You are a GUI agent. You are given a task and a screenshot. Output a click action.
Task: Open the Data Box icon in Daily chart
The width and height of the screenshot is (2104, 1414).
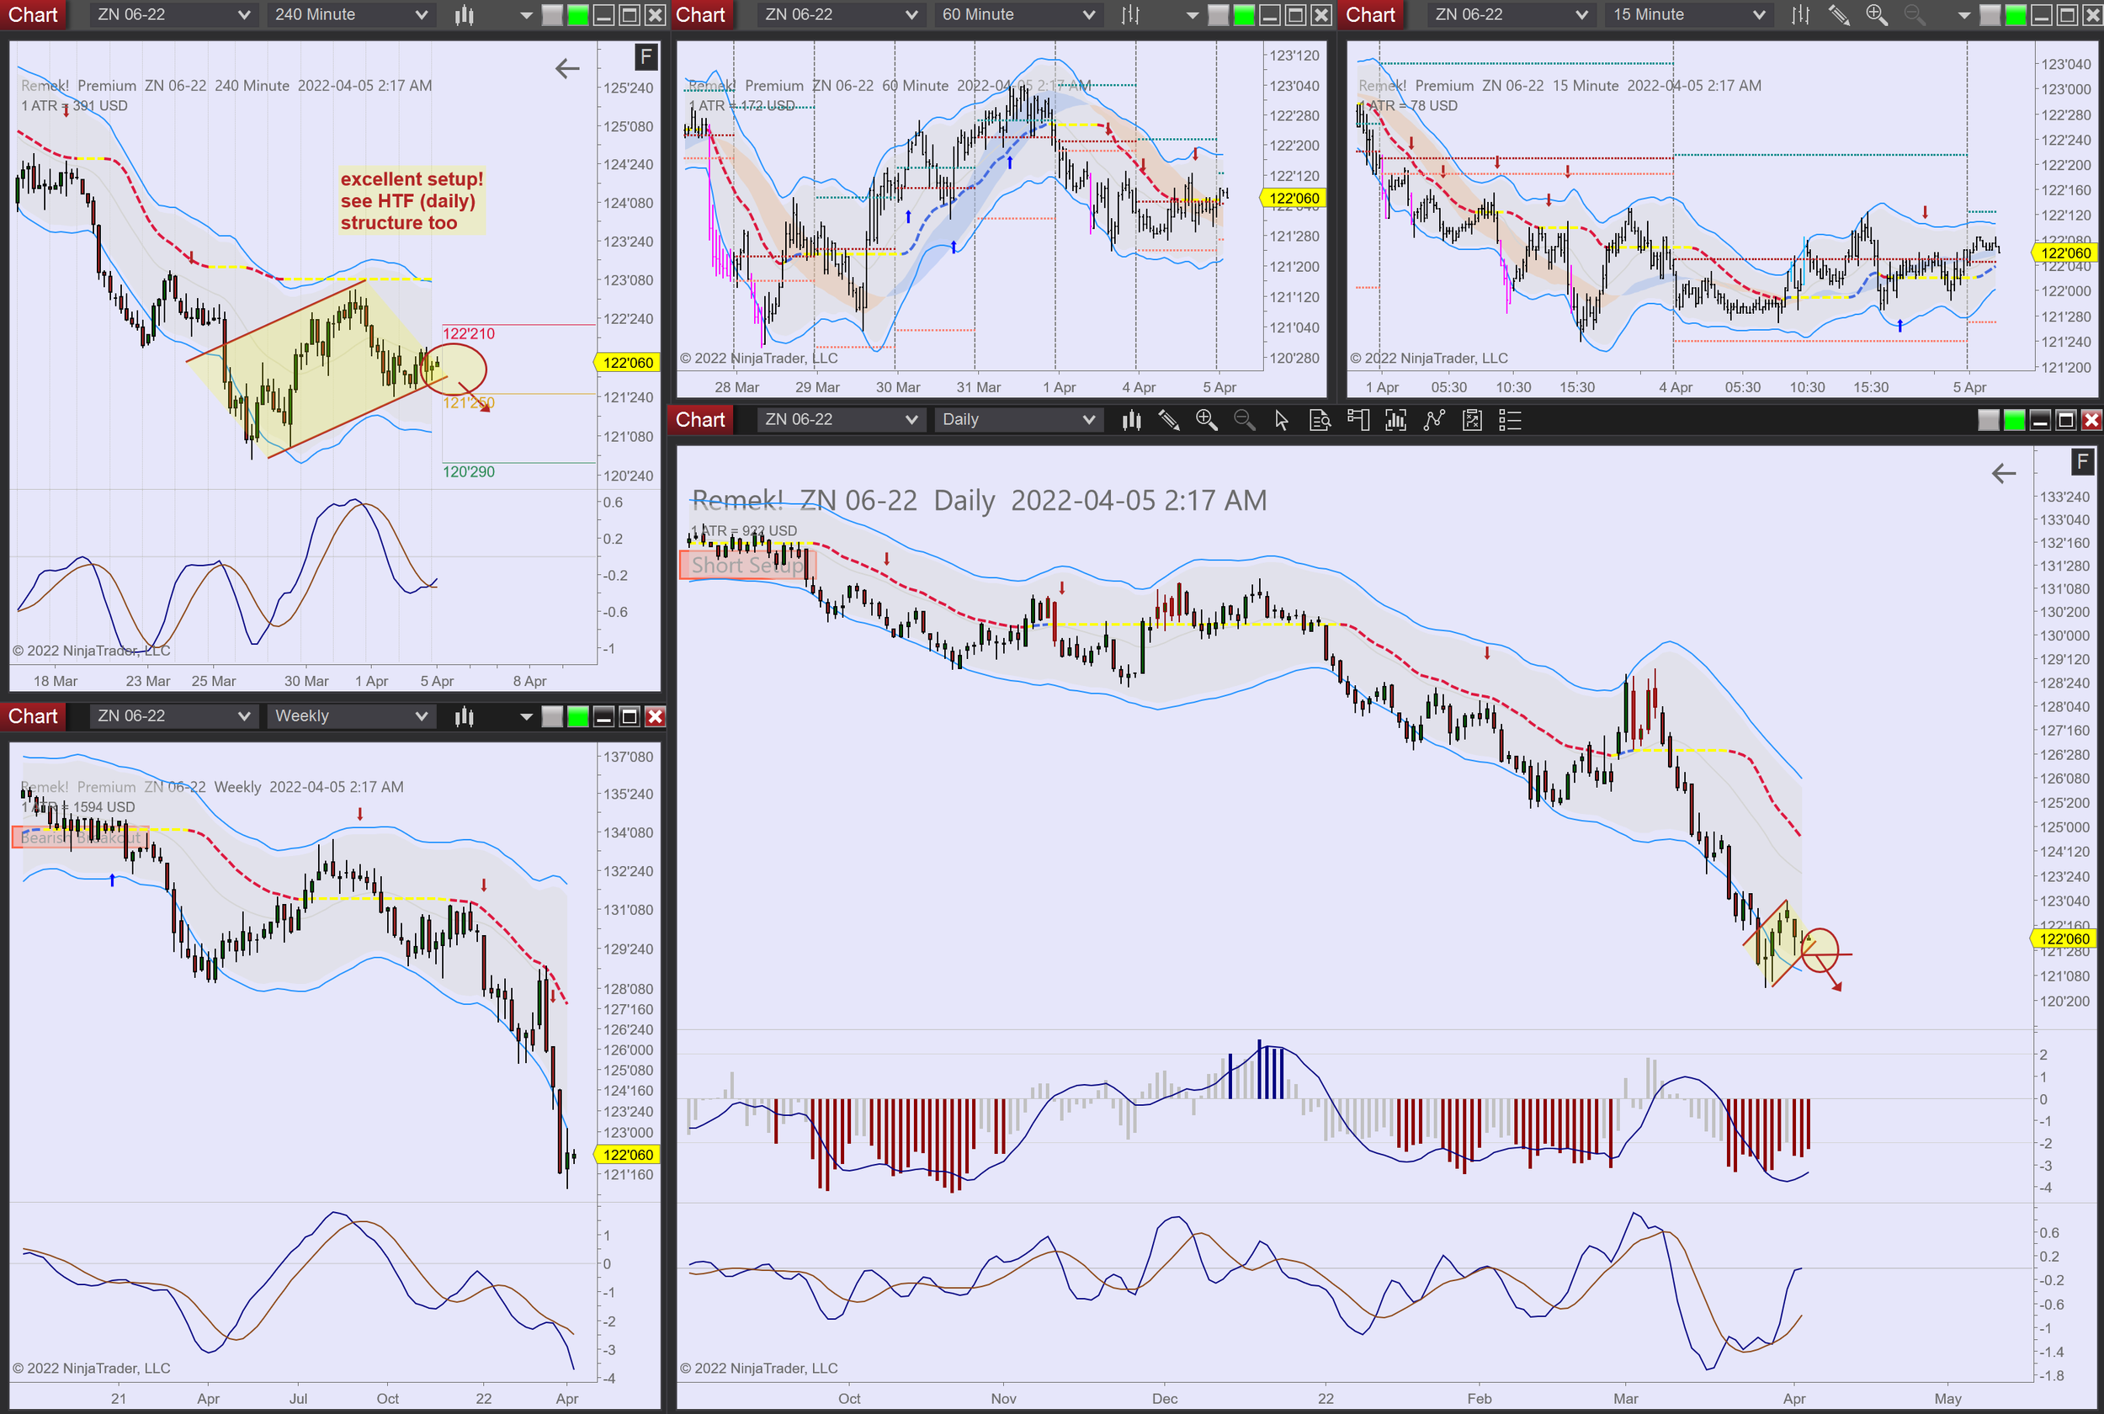(1320, 420)
